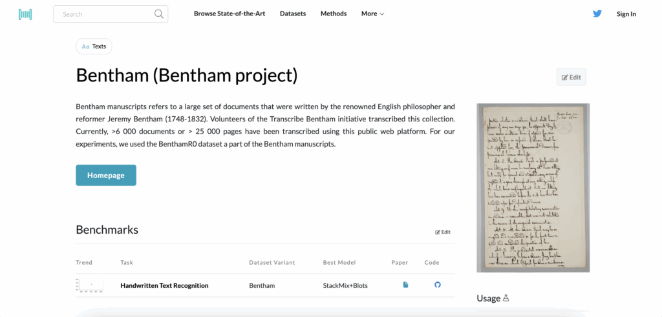The height and width of the screenshot is (317, 662).
Task: Go to the Datasets navigation item
Action: [293, 14]
